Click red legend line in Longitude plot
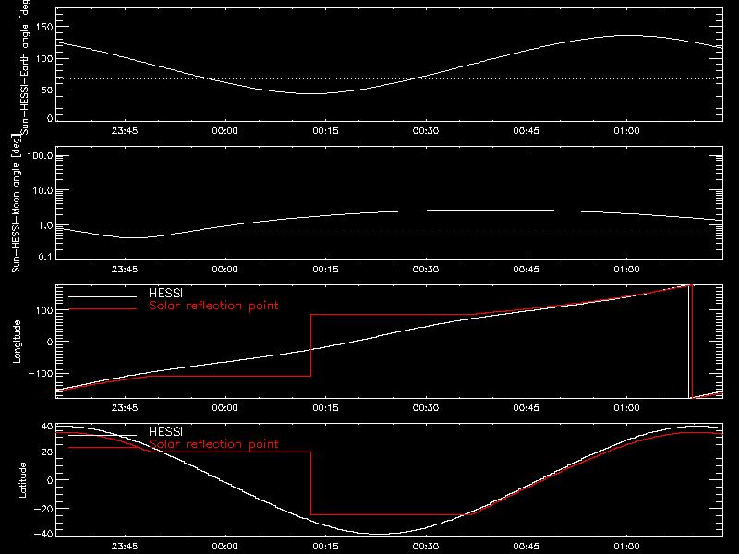The image size is (739, 554). point(103,309)
